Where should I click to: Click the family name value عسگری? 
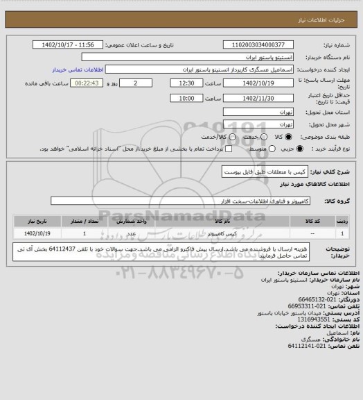point(310,340)
